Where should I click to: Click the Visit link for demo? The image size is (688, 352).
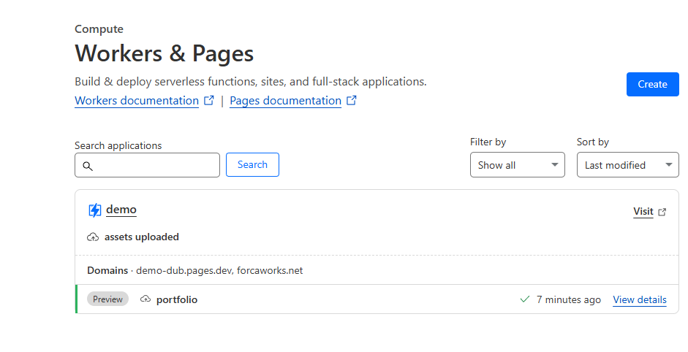643,211
